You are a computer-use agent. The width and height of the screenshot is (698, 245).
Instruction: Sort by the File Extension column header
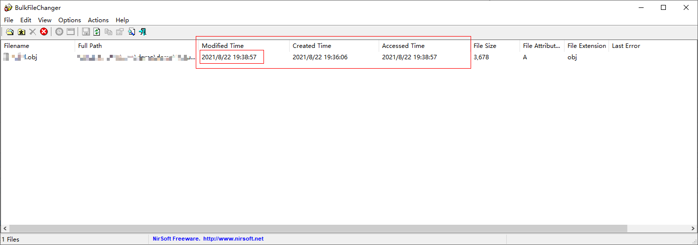click(586, 46)
